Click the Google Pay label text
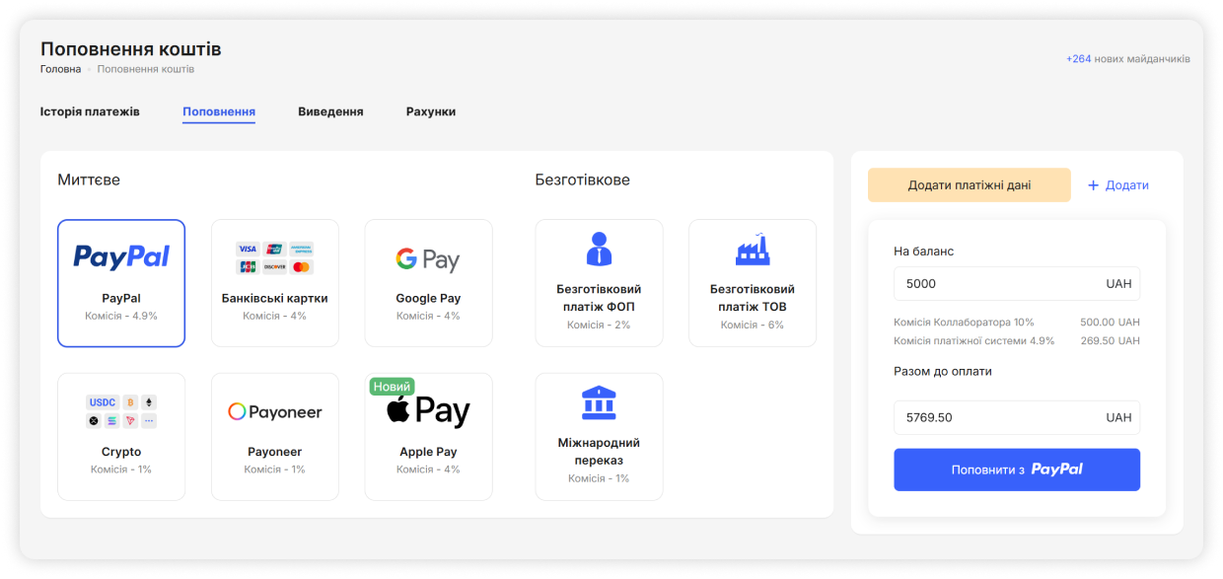This screenshot has height=579, width=1223. pyautogui.click(x=428, y=298)
